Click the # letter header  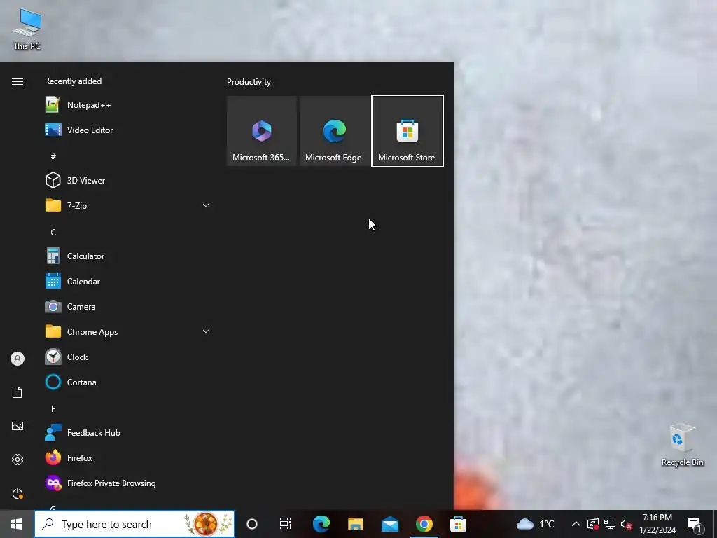point(53,156)
